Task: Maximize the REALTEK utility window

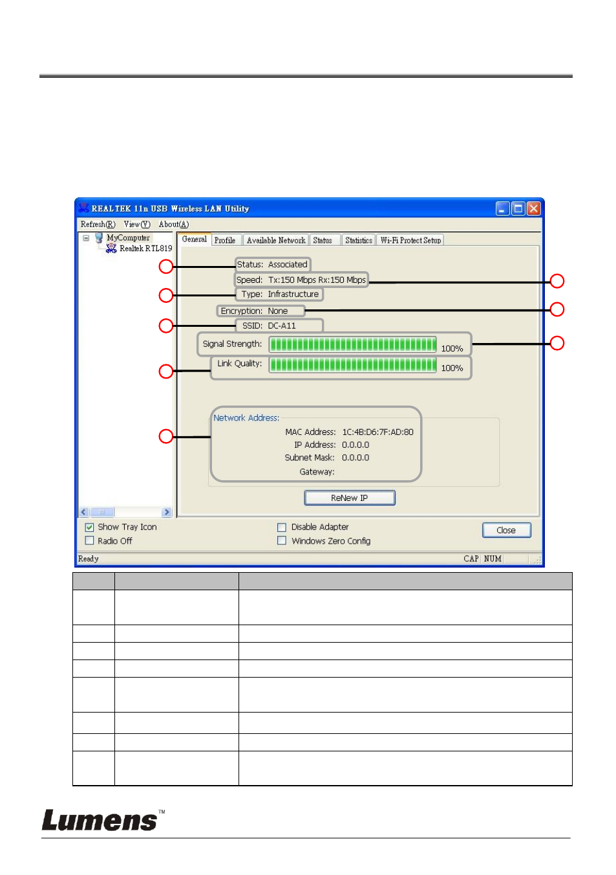Action: click(518, 208)
